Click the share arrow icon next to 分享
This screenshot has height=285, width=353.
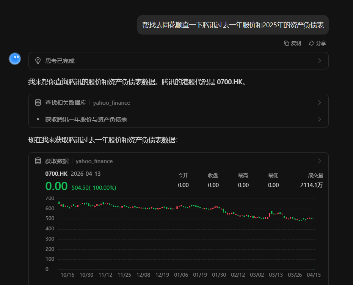click(311, 43)
